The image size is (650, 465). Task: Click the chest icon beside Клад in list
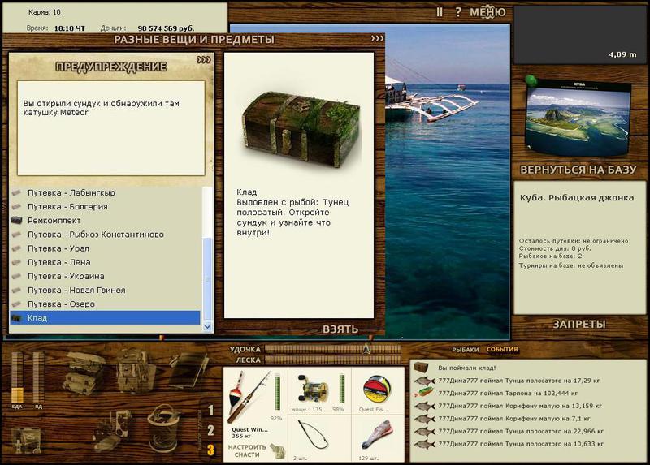point(16,318)
